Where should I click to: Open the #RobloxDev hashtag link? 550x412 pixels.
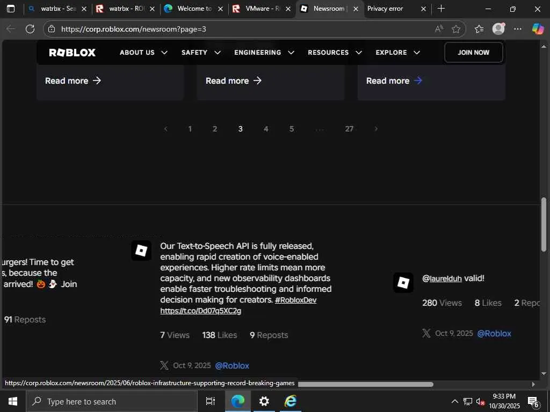pos(296,300)
